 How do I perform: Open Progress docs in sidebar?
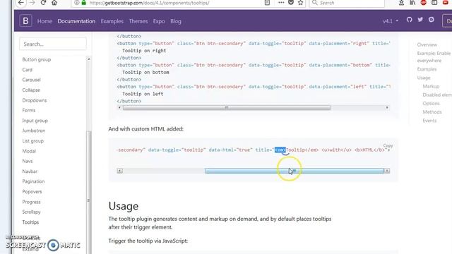[31, 202]
